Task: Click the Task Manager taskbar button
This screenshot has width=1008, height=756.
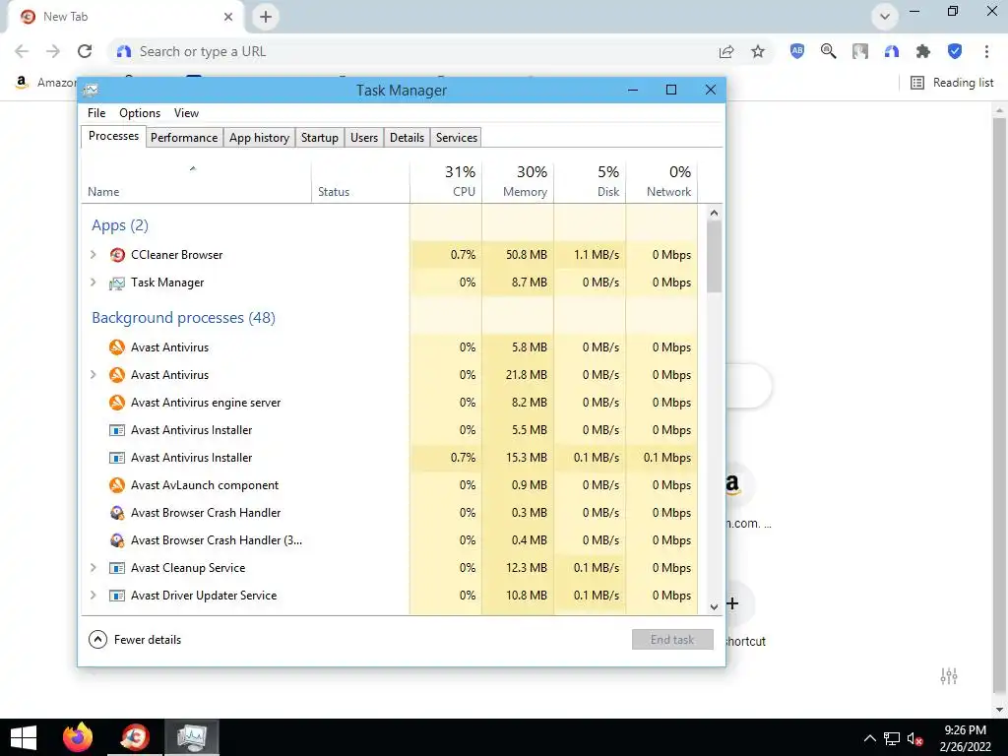Action: click(x=192, y=737)
